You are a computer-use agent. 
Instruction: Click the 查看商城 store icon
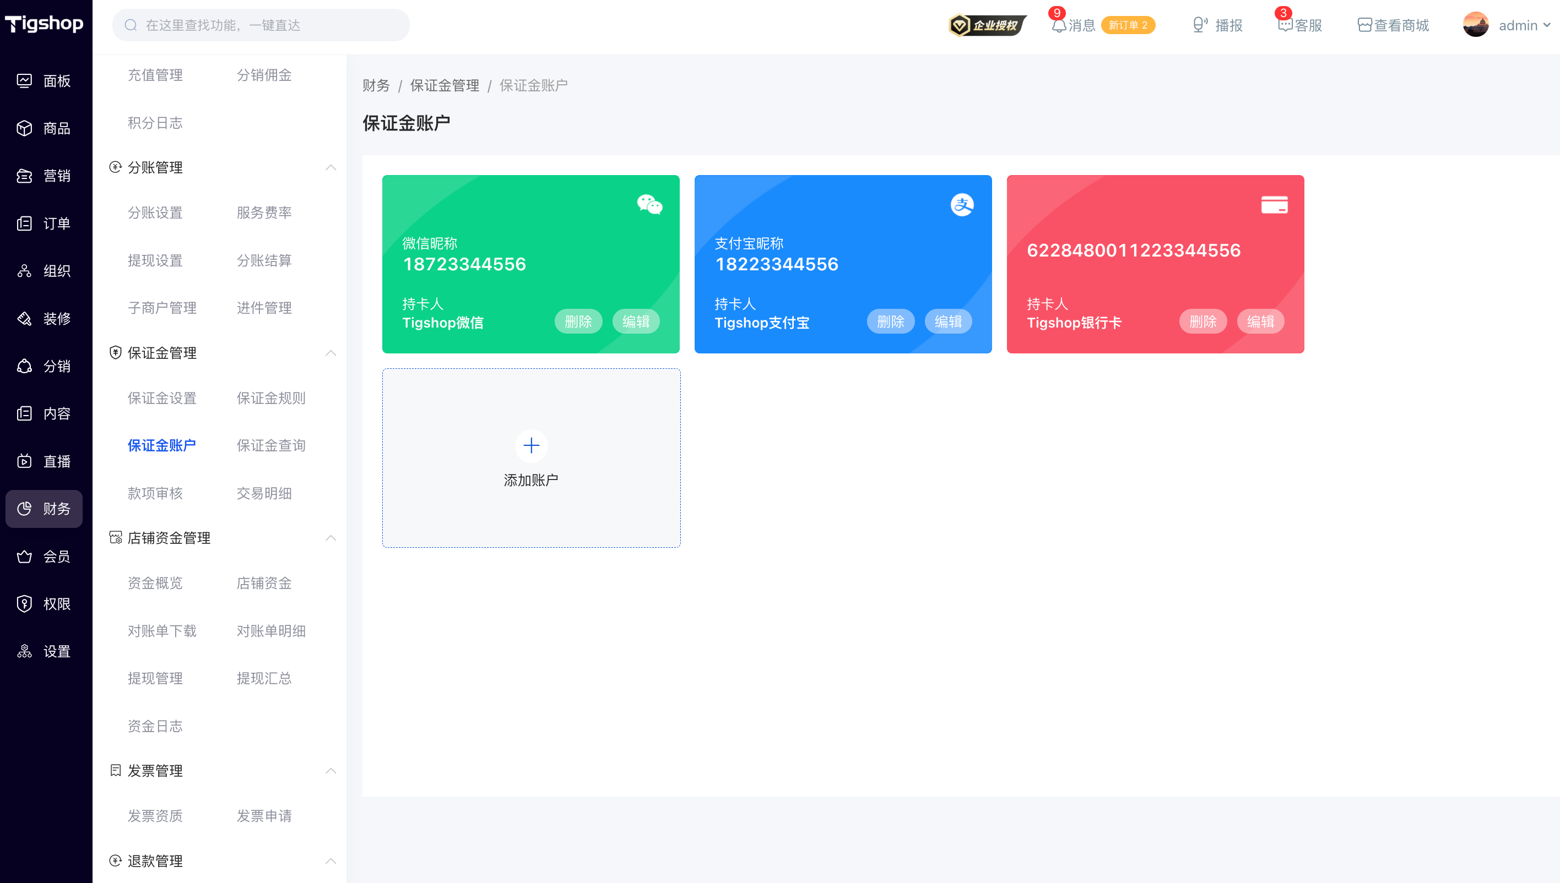click(1364, 25)
